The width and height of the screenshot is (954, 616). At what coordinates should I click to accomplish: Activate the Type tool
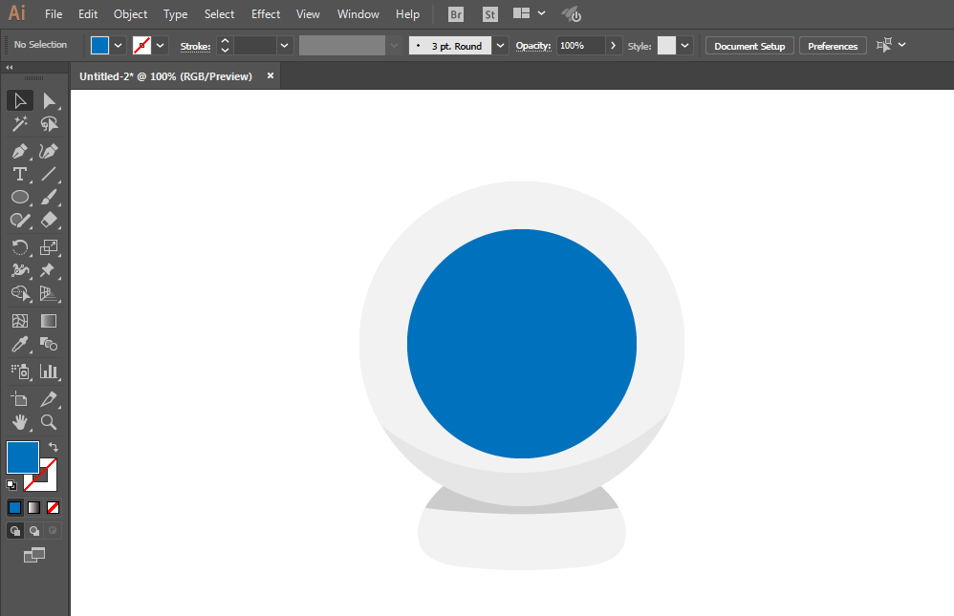point(19,175)
